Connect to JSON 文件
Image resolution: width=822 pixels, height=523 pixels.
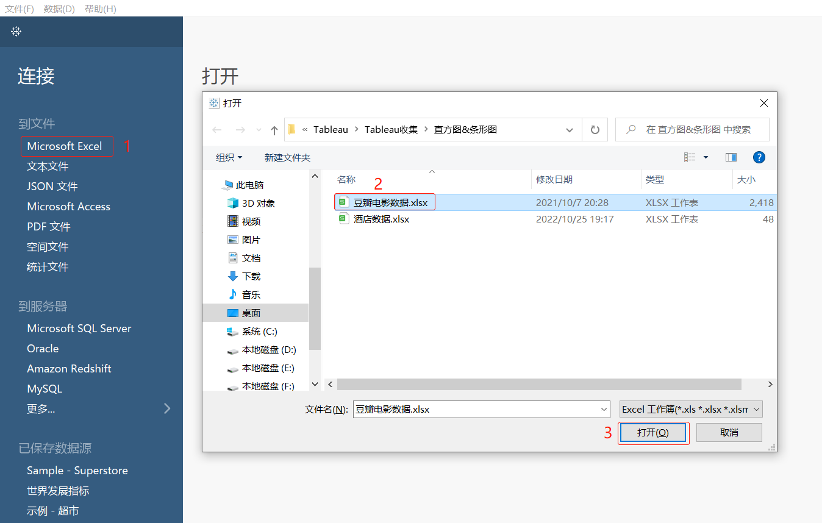point(52,187)
